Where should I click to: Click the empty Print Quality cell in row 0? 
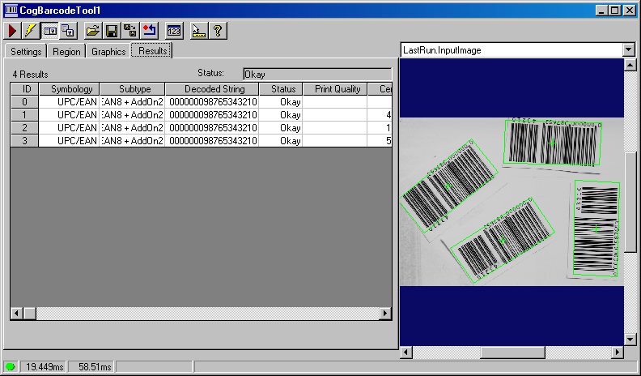tap(335, 102)
